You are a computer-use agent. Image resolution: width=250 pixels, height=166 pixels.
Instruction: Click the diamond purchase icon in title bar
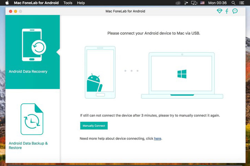pos(219,11)
